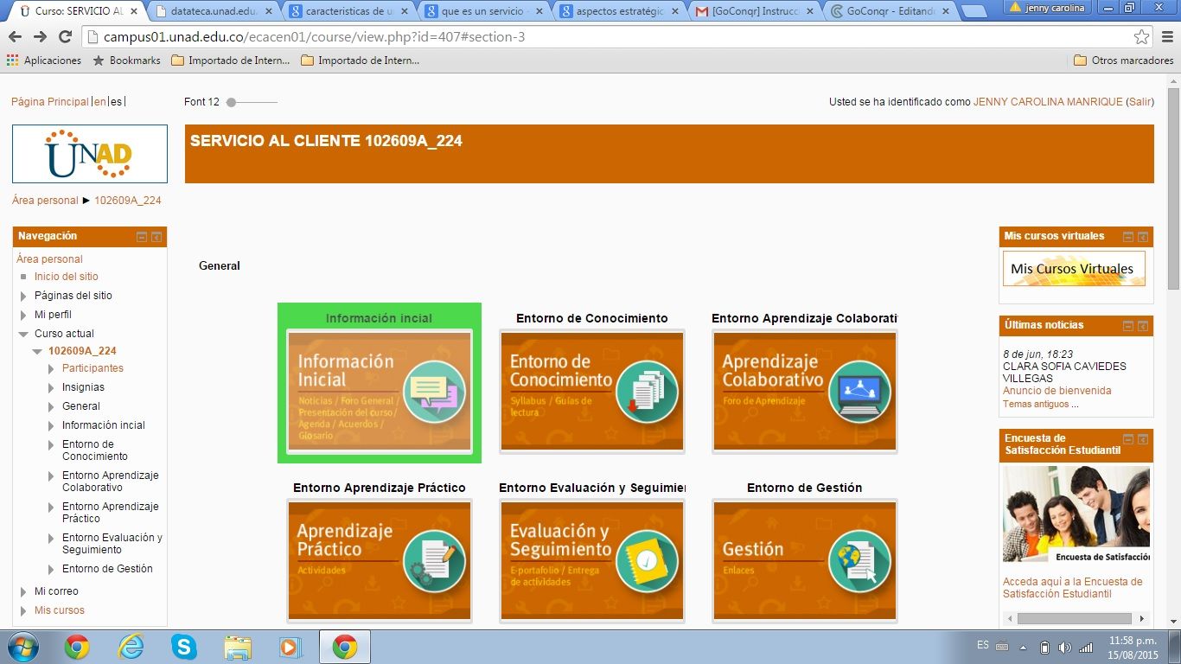Open the Anuncio de bienvenida news link

tap(1057, 391)
